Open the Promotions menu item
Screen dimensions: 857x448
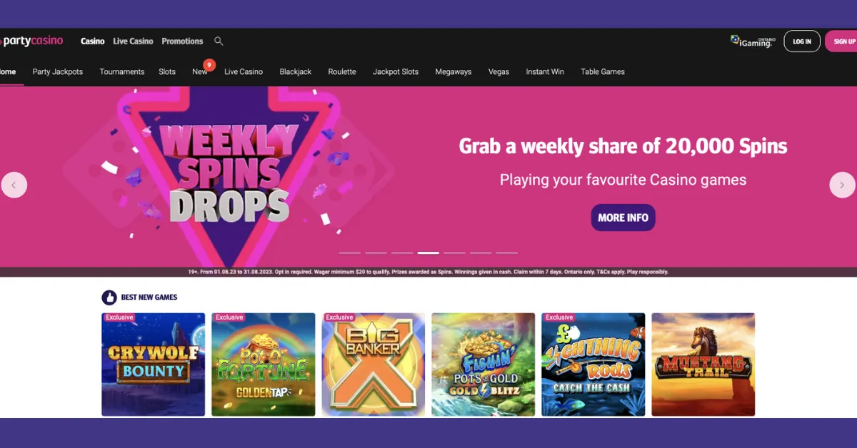pos(182,41)
